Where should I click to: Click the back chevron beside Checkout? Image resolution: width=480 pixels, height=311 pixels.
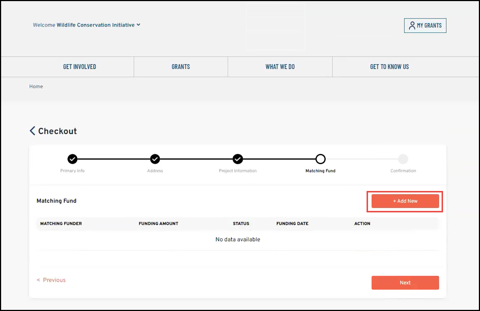click(x=33, y=131)
